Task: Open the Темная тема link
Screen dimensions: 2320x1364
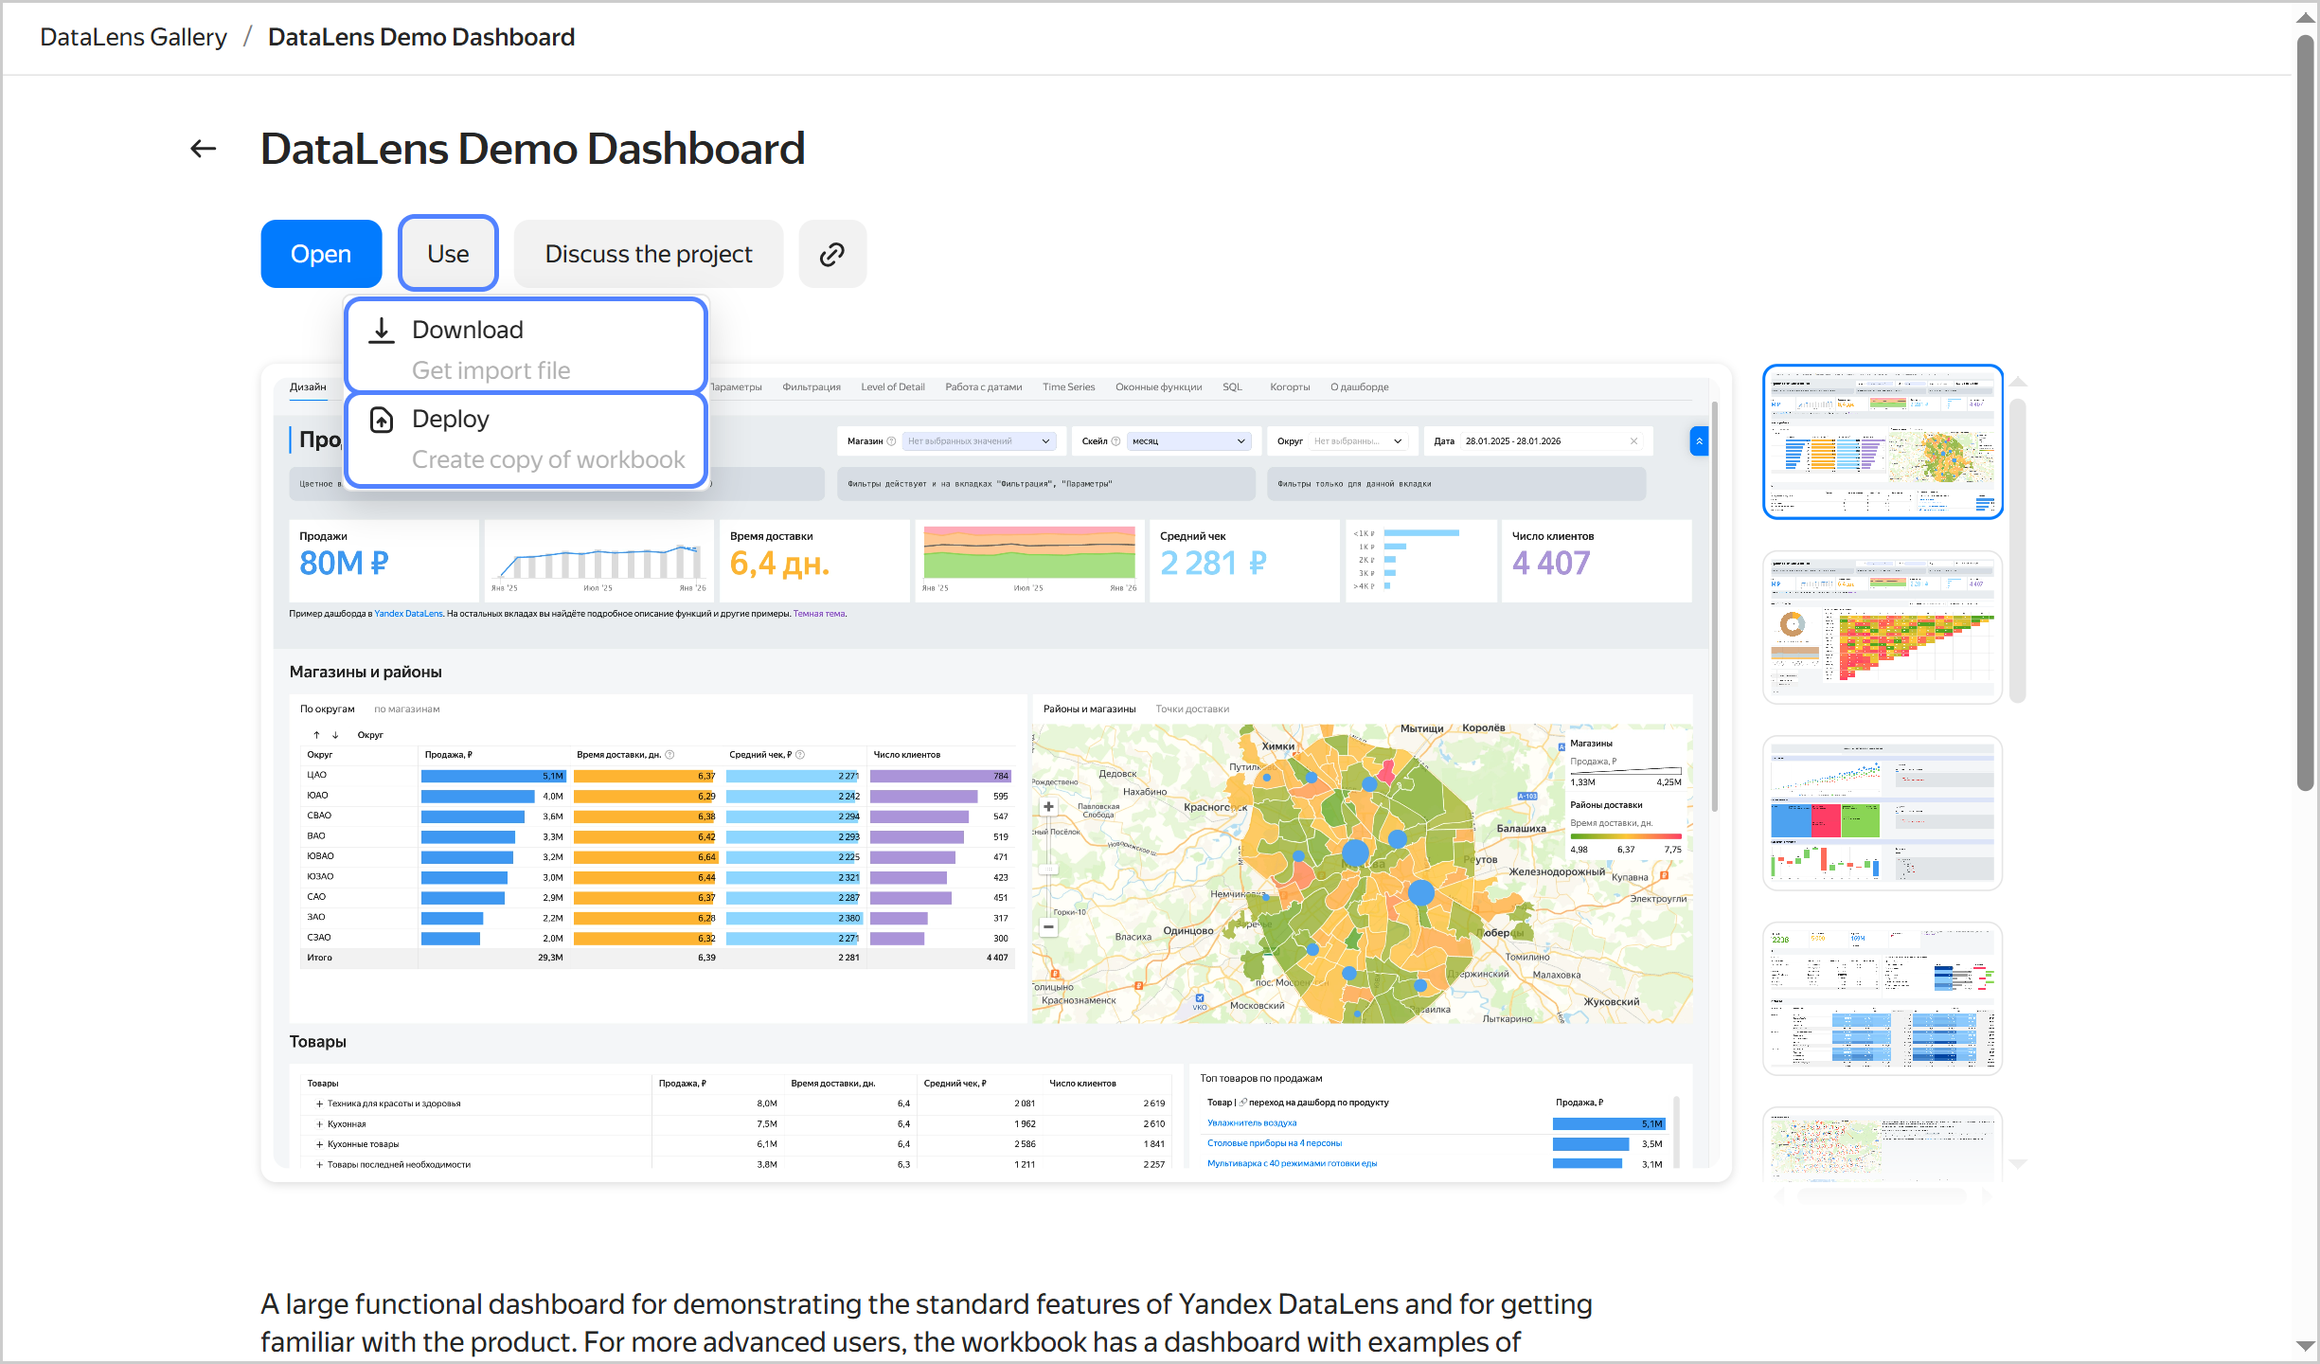Action: click(x=819, y=614)
